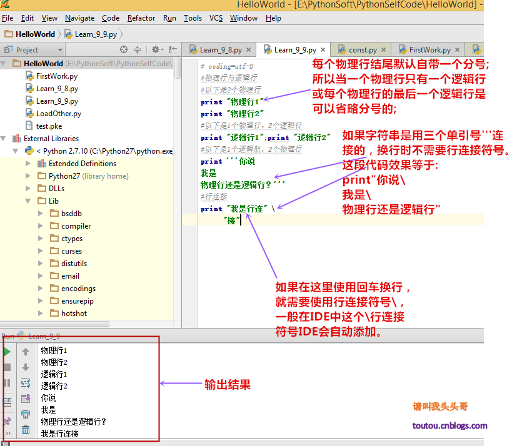Select the curses folder
The image size is (512, 446).
[x=66, y=251]
